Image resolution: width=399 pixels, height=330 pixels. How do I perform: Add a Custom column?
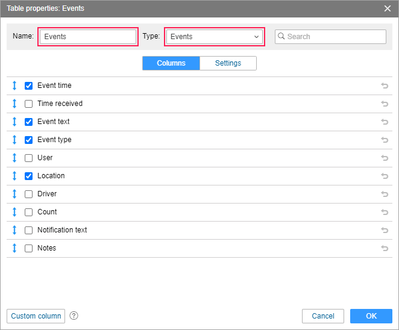click(36, 316)
